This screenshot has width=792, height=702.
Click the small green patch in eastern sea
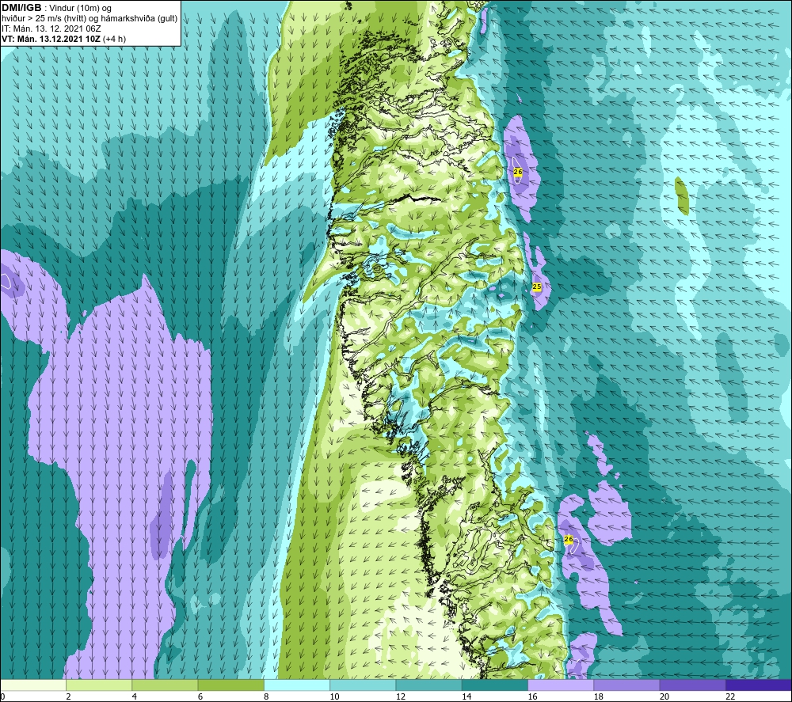coord(682,195)
